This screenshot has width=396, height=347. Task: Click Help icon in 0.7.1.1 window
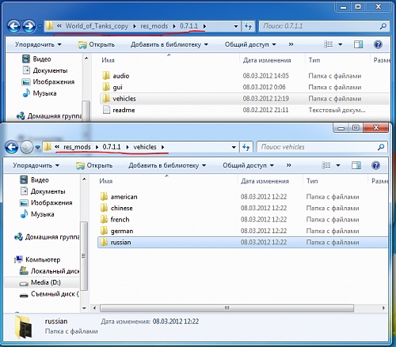click(378, 44)
